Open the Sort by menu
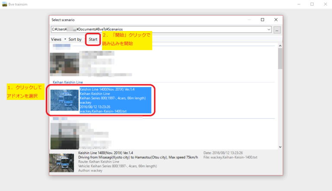This screenshot has height=191, width=332. click(75, 39)
